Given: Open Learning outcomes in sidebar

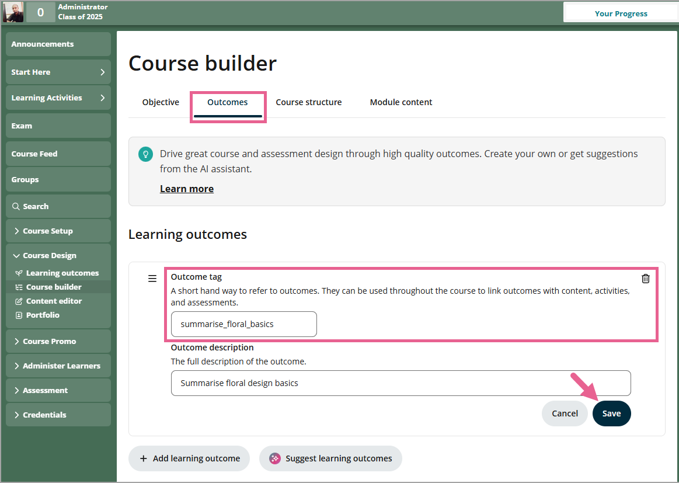Looking at the screenshot, I should click(x=62, y=273).
